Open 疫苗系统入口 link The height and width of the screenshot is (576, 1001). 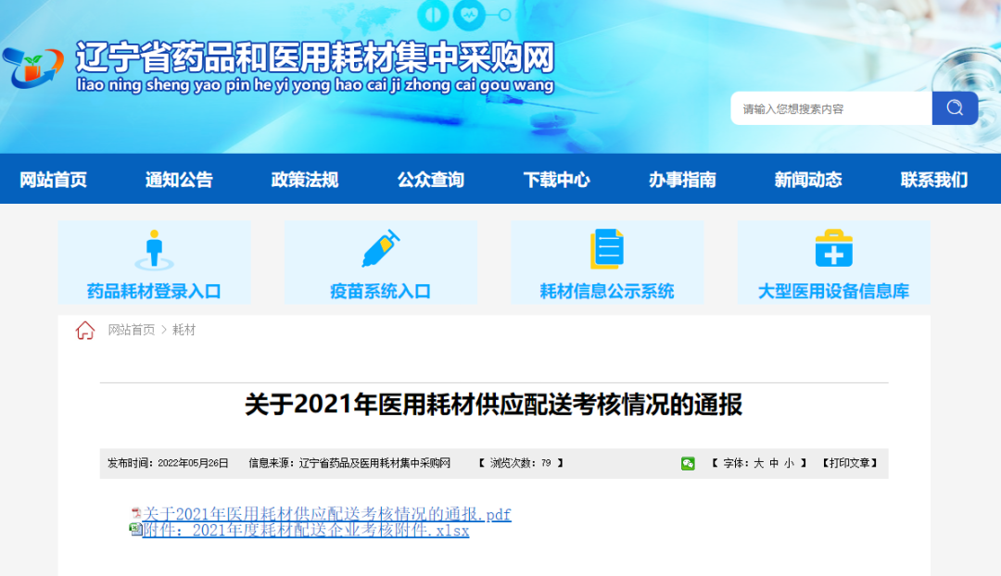coord(381,292)
